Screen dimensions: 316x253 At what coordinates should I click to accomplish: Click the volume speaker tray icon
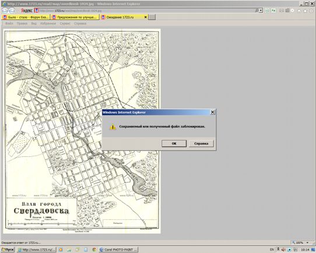tap(283, 250)
